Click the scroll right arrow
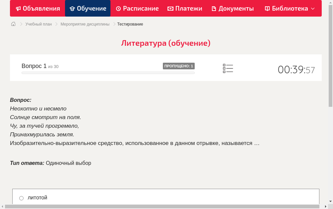Screen dimensions: 333x209 tap(326, 206)
